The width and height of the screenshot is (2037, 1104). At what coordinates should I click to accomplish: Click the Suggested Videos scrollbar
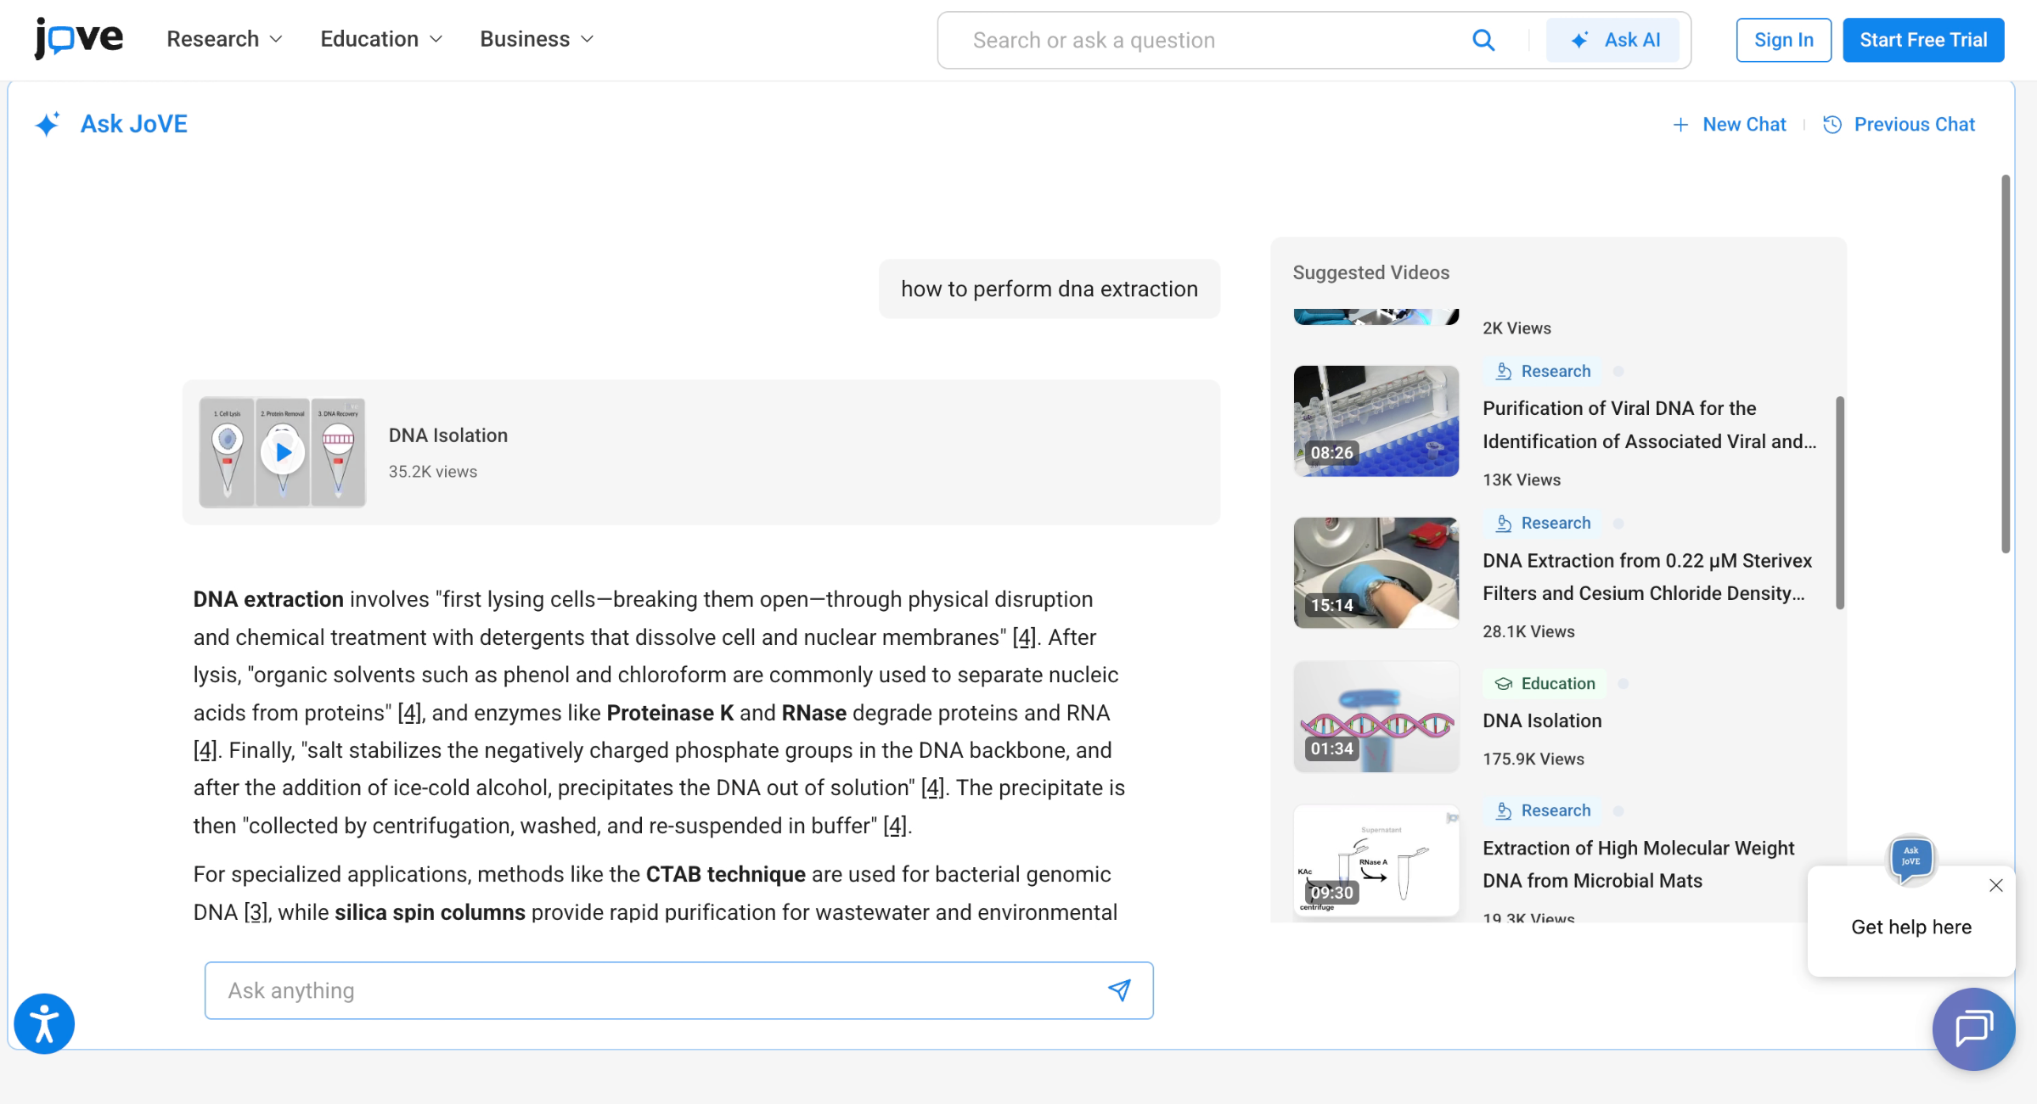click(x=1839, y=502)
